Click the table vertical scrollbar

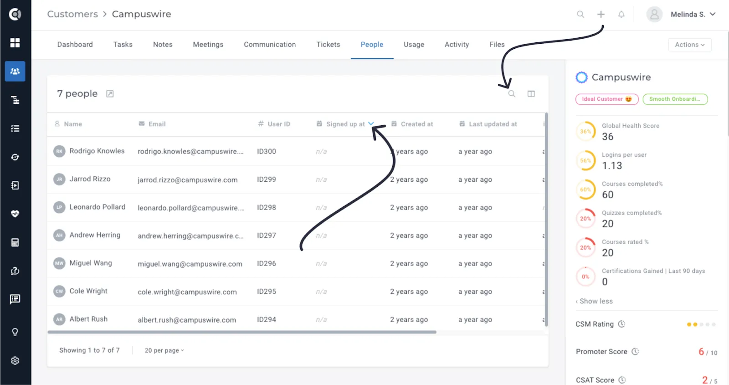pos(546,220)
